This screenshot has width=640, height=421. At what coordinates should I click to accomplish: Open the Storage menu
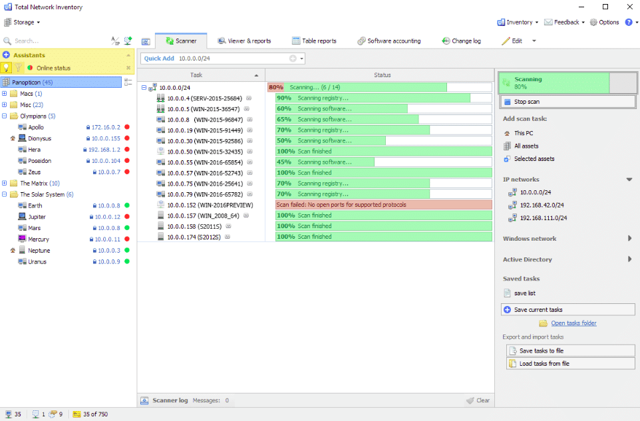coord(22,23)
